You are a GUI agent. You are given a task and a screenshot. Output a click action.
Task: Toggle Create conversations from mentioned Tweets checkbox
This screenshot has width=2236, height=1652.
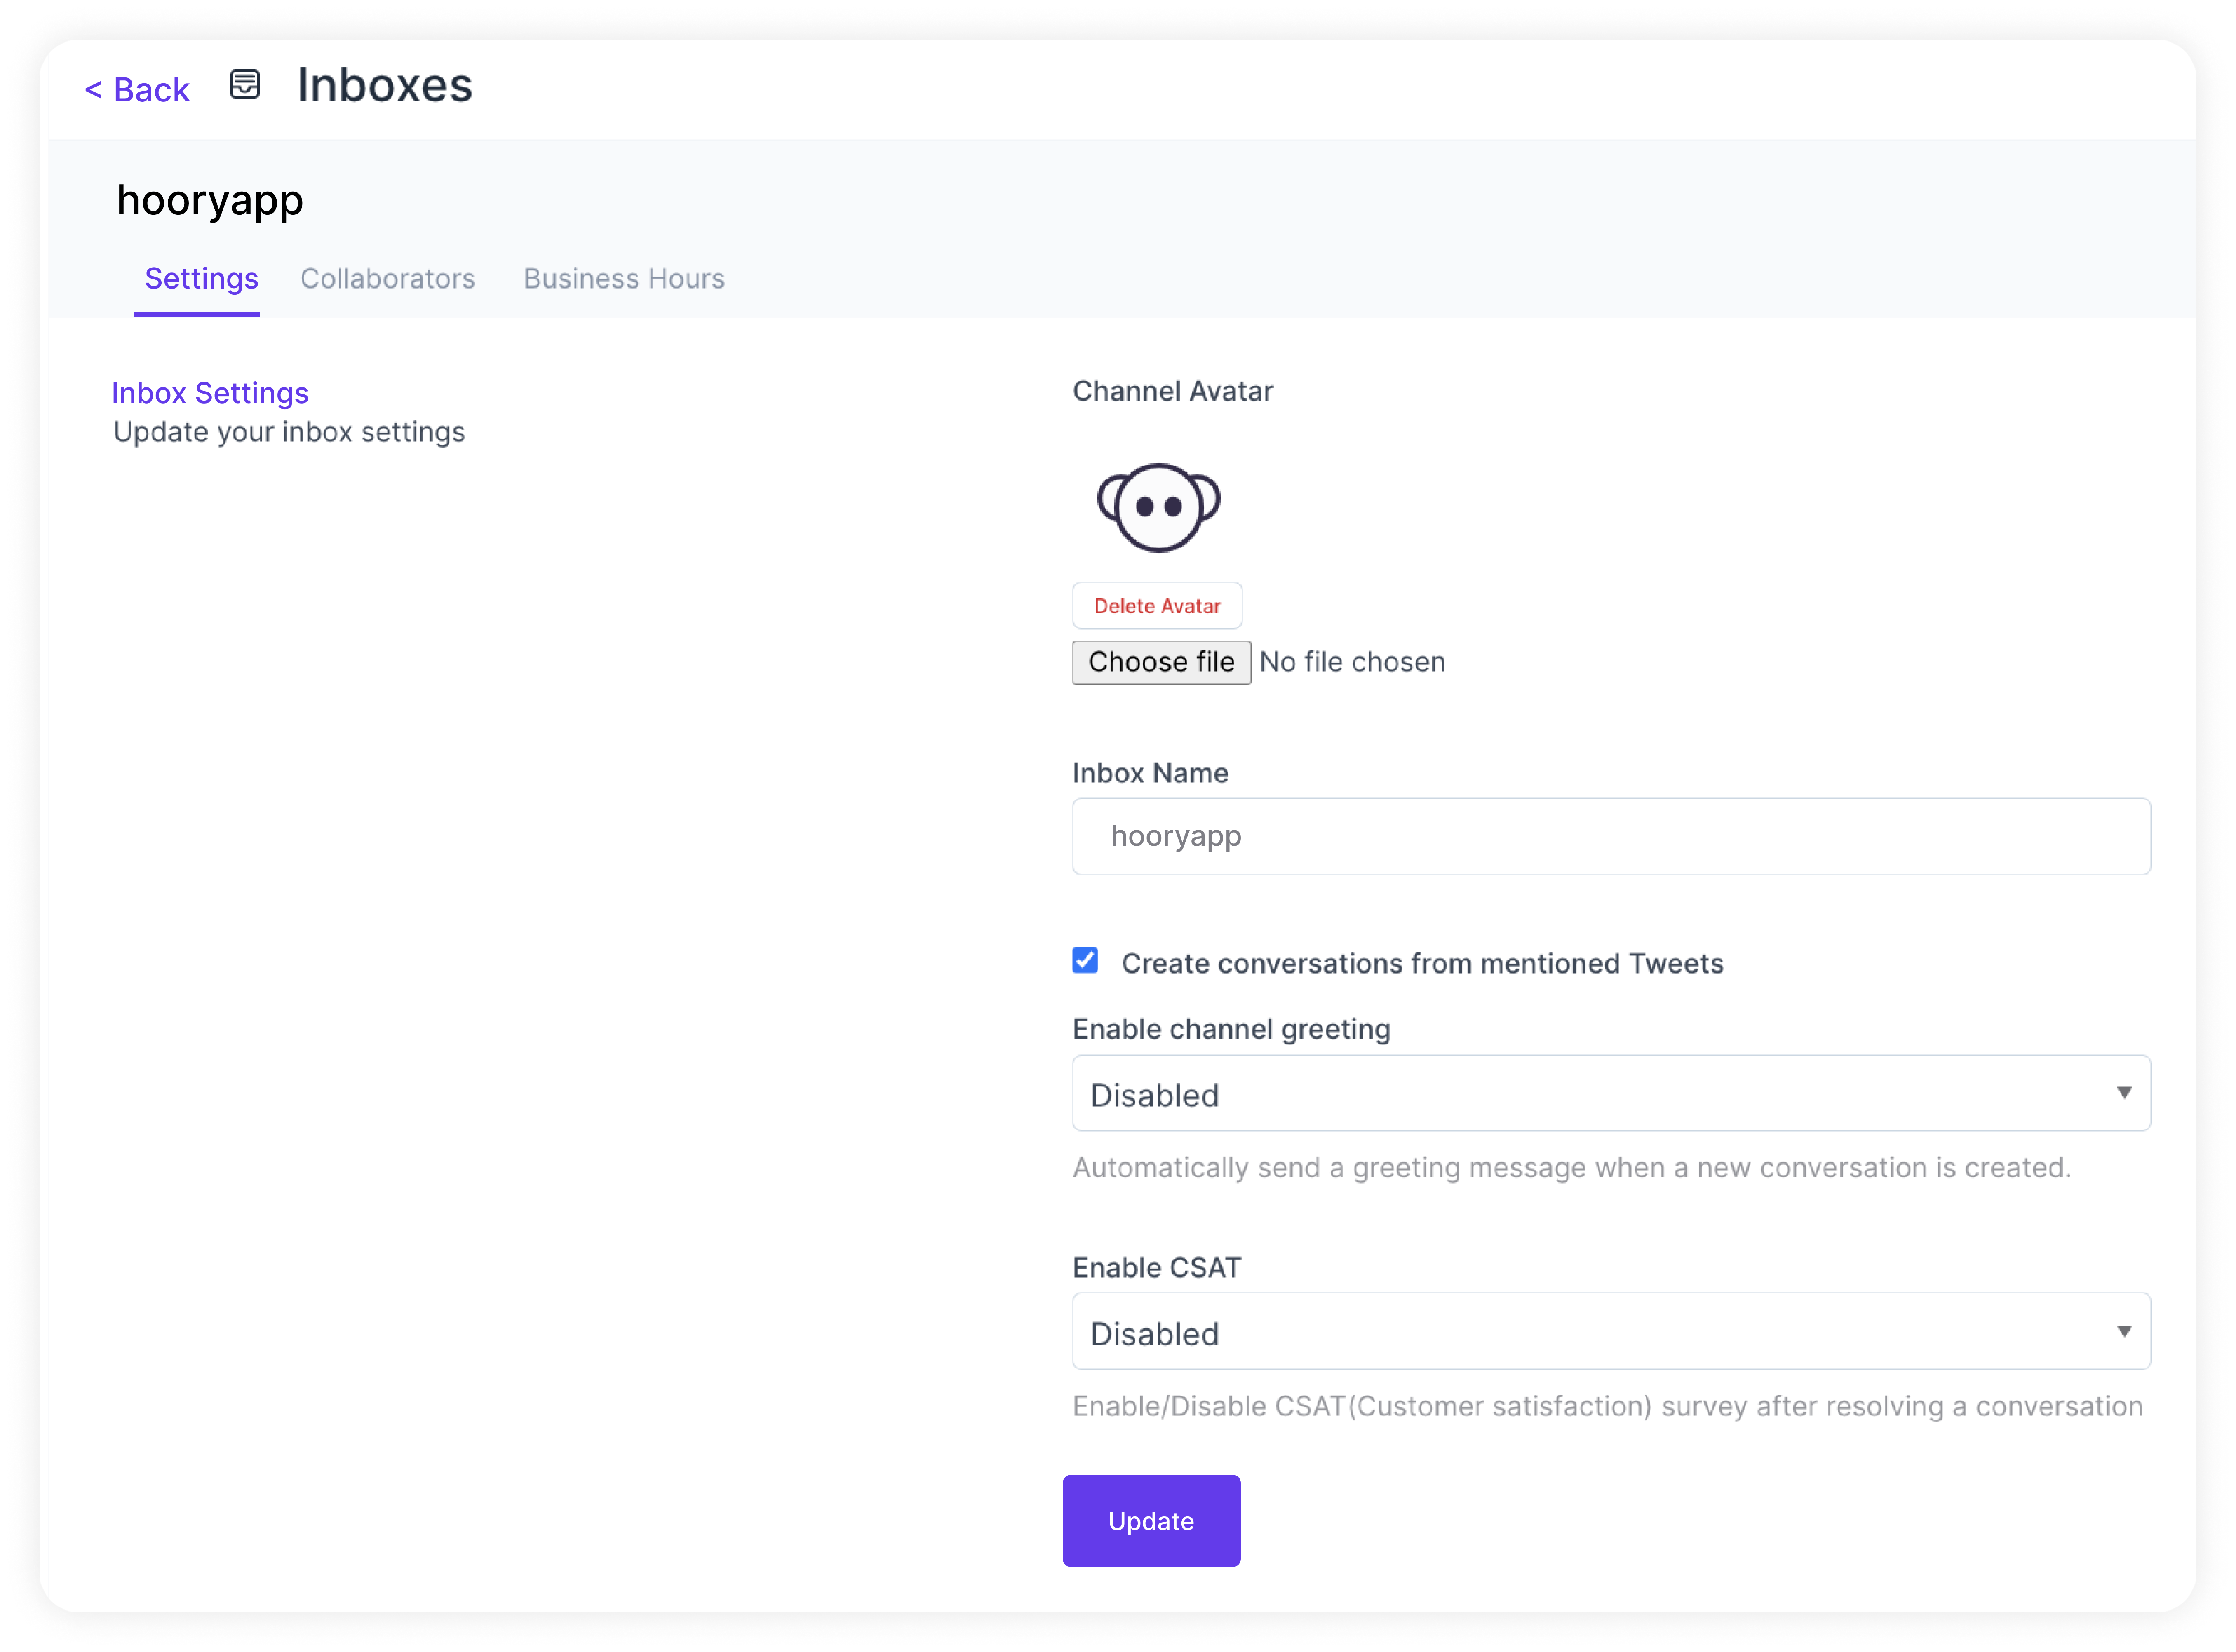click(1085, 961)
